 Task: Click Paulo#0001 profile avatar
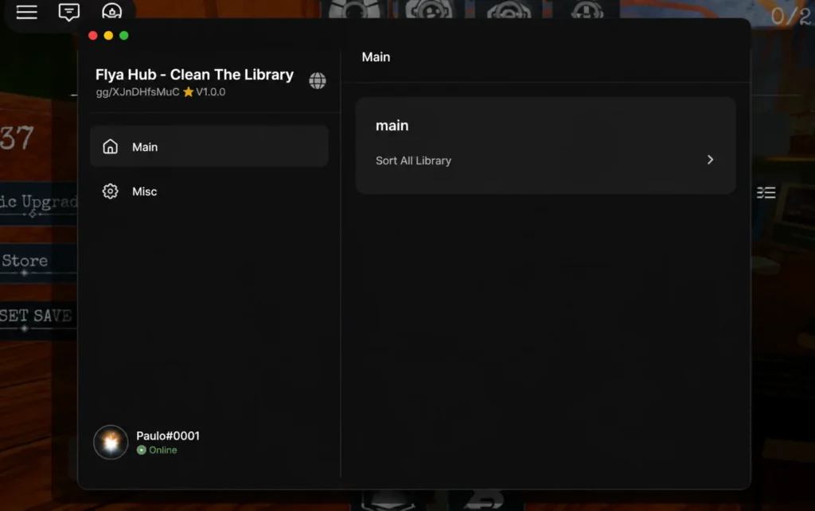coord(111,442)
